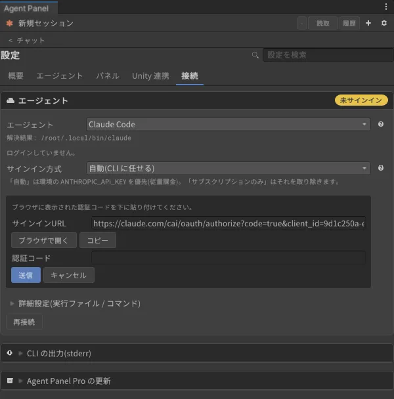Click the サインインURL field
This screenshot has height=399, width=394.
click(x=229, y=223)
